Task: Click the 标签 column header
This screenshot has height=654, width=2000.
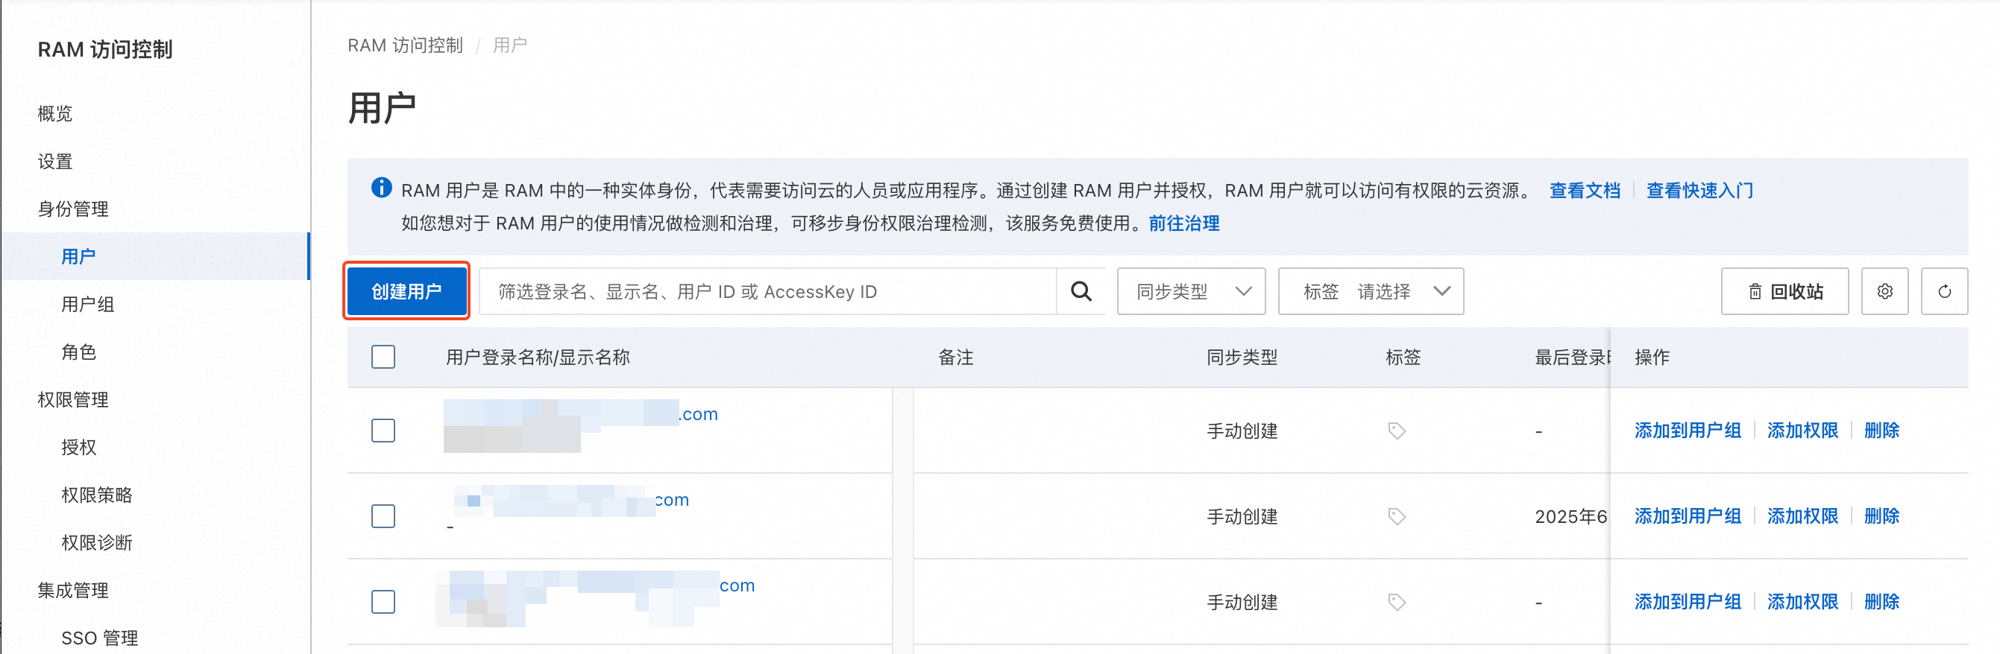Action: point(1403,357)
